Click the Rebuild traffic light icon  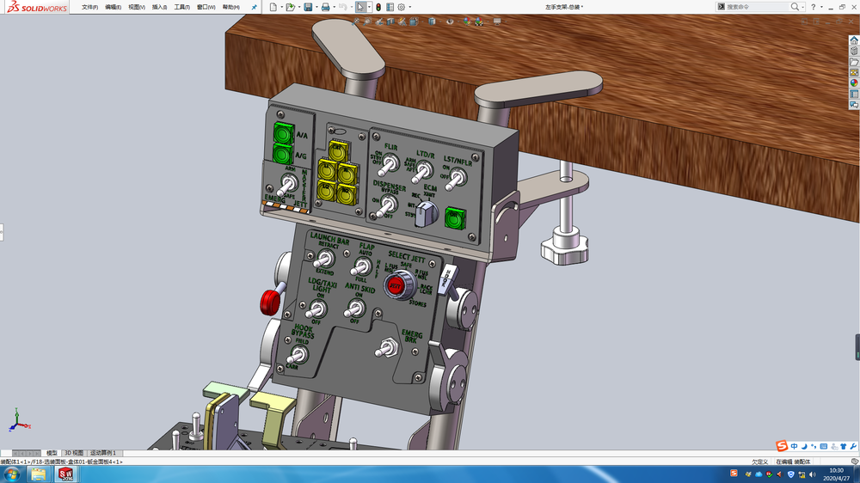coord(378,7)
